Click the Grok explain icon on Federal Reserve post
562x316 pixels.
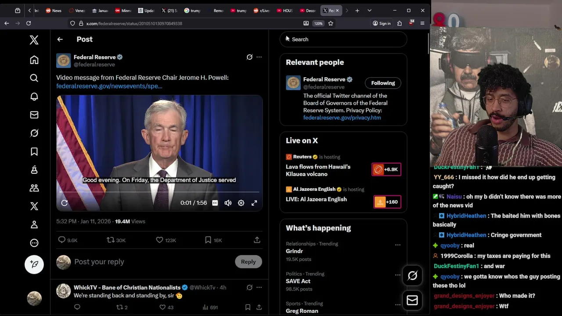pyautogui.click(x=249, y=57)
